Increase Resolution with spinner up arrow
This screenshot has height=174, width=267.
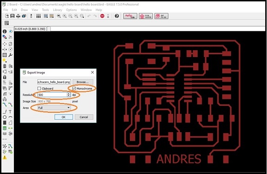click(68, 94)
